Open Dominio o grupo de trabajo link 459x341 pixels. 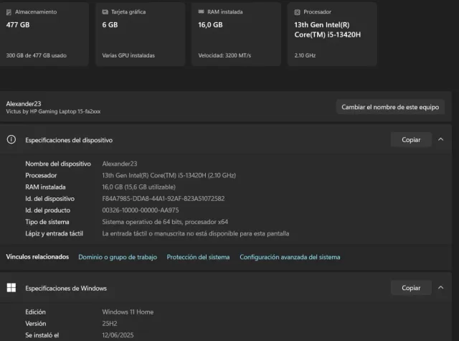point(118,257)
